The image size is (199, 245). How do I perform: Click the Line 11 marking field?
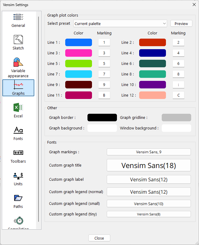point(104,95)
